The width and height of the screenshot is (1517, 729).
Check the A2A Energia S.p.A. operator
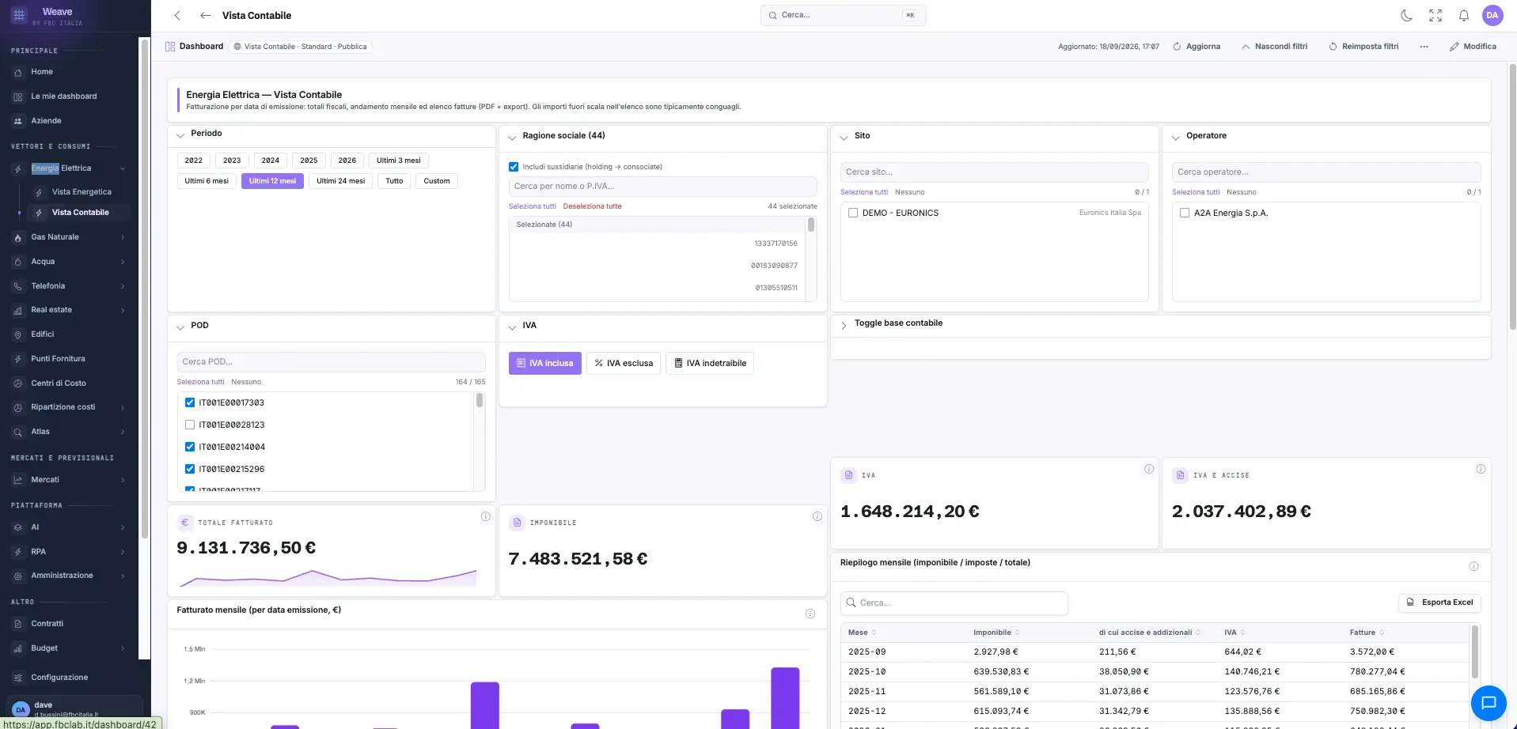click(x=1185, y=213)
